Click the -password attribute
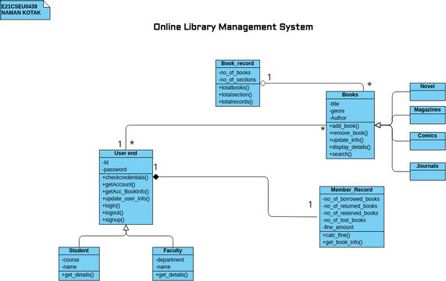 tap(114, 169)
